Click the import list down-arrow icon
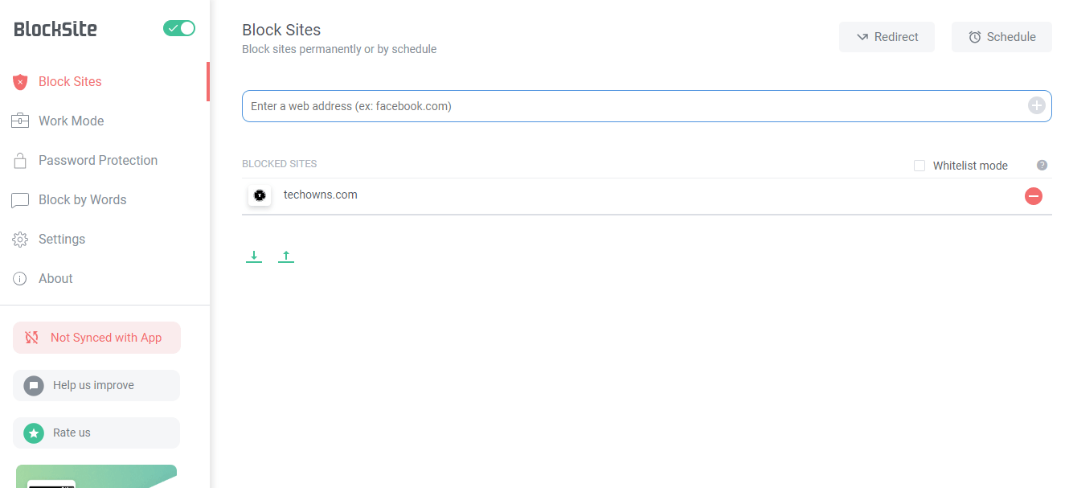1069x488 pixels. pos(254,256)
